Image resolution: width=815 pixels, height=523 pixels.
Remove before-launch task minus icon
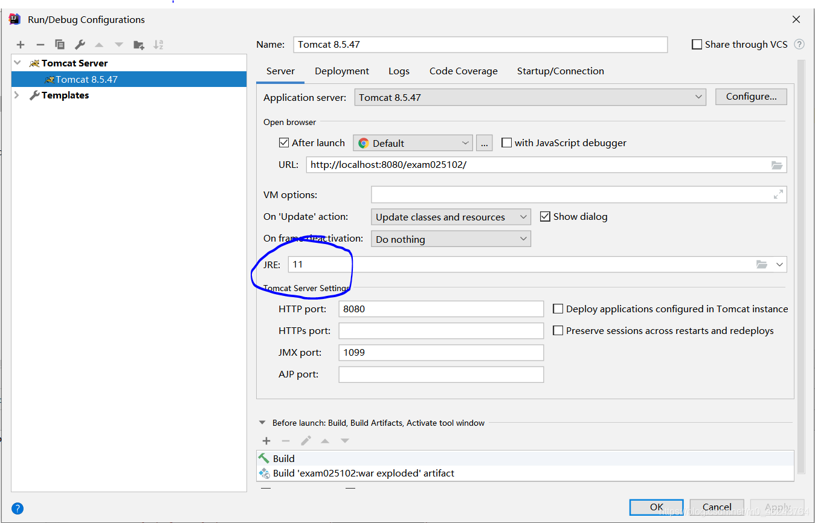[x=286, y=441]
